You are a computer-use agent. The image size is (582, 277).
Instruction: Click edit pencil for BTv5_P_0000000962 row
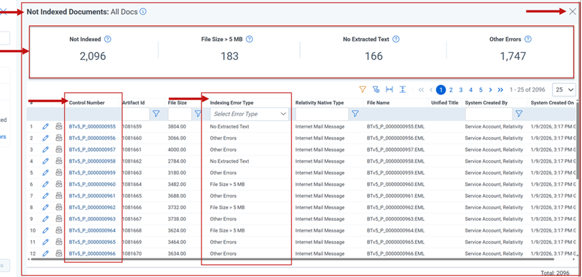46,207
